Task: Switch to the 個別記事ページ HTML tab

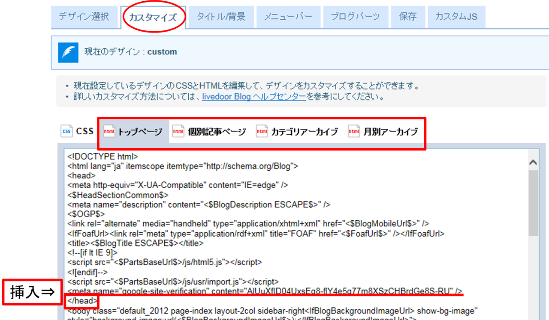Action: [209, 132]
